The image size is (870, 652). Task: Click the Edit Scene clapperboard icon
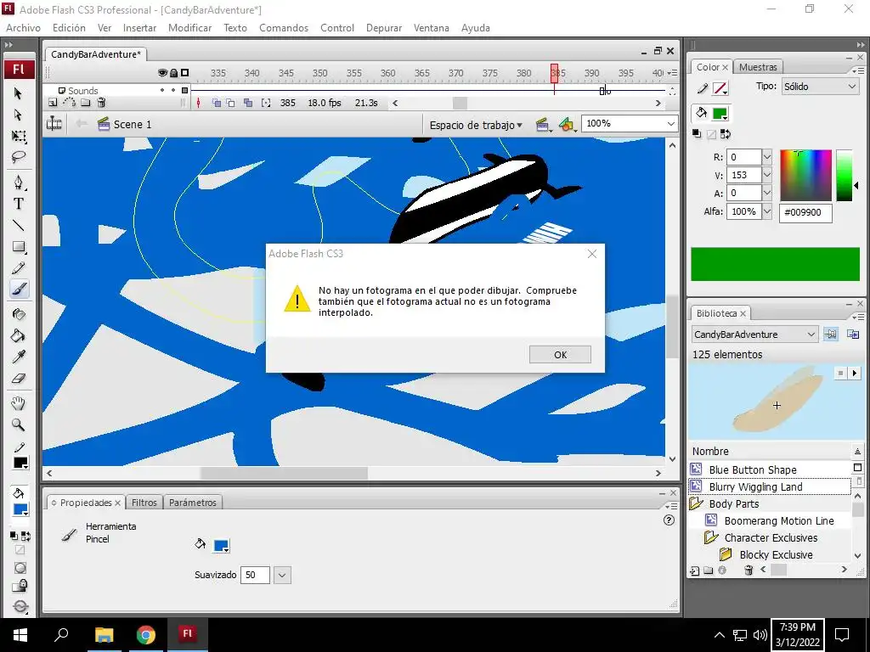543,125
